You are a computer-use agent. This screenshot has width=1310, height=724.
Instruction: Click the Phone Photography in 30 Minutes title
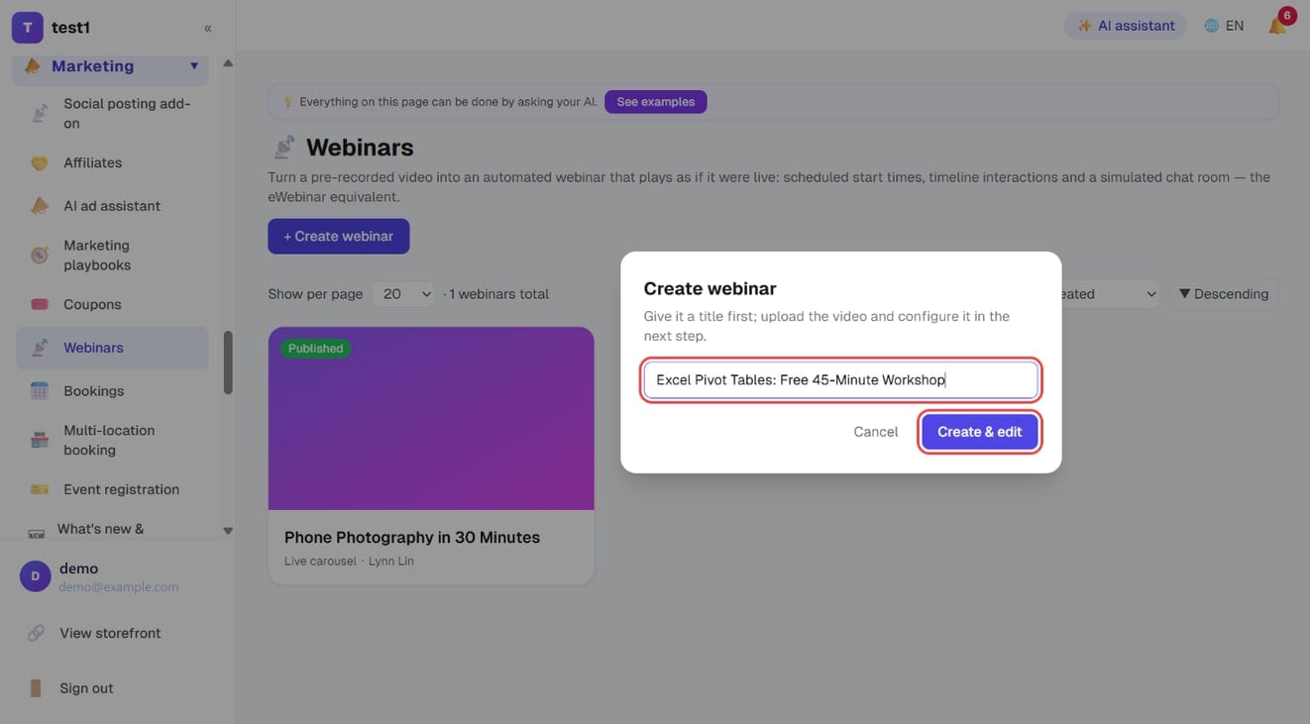(x=412, y=538)
